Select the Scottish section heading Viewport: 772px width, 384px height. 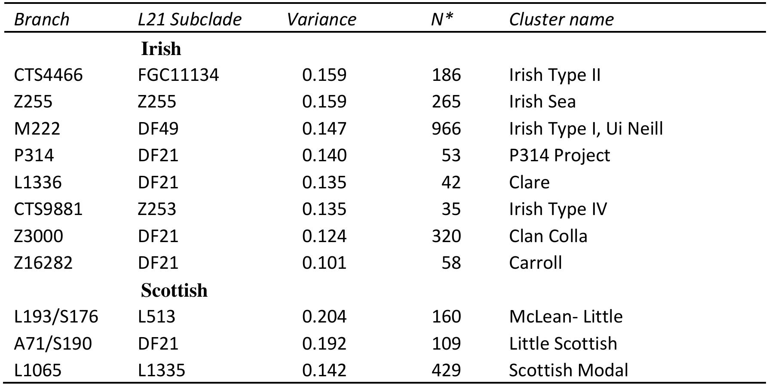click(x=174, y=290)
